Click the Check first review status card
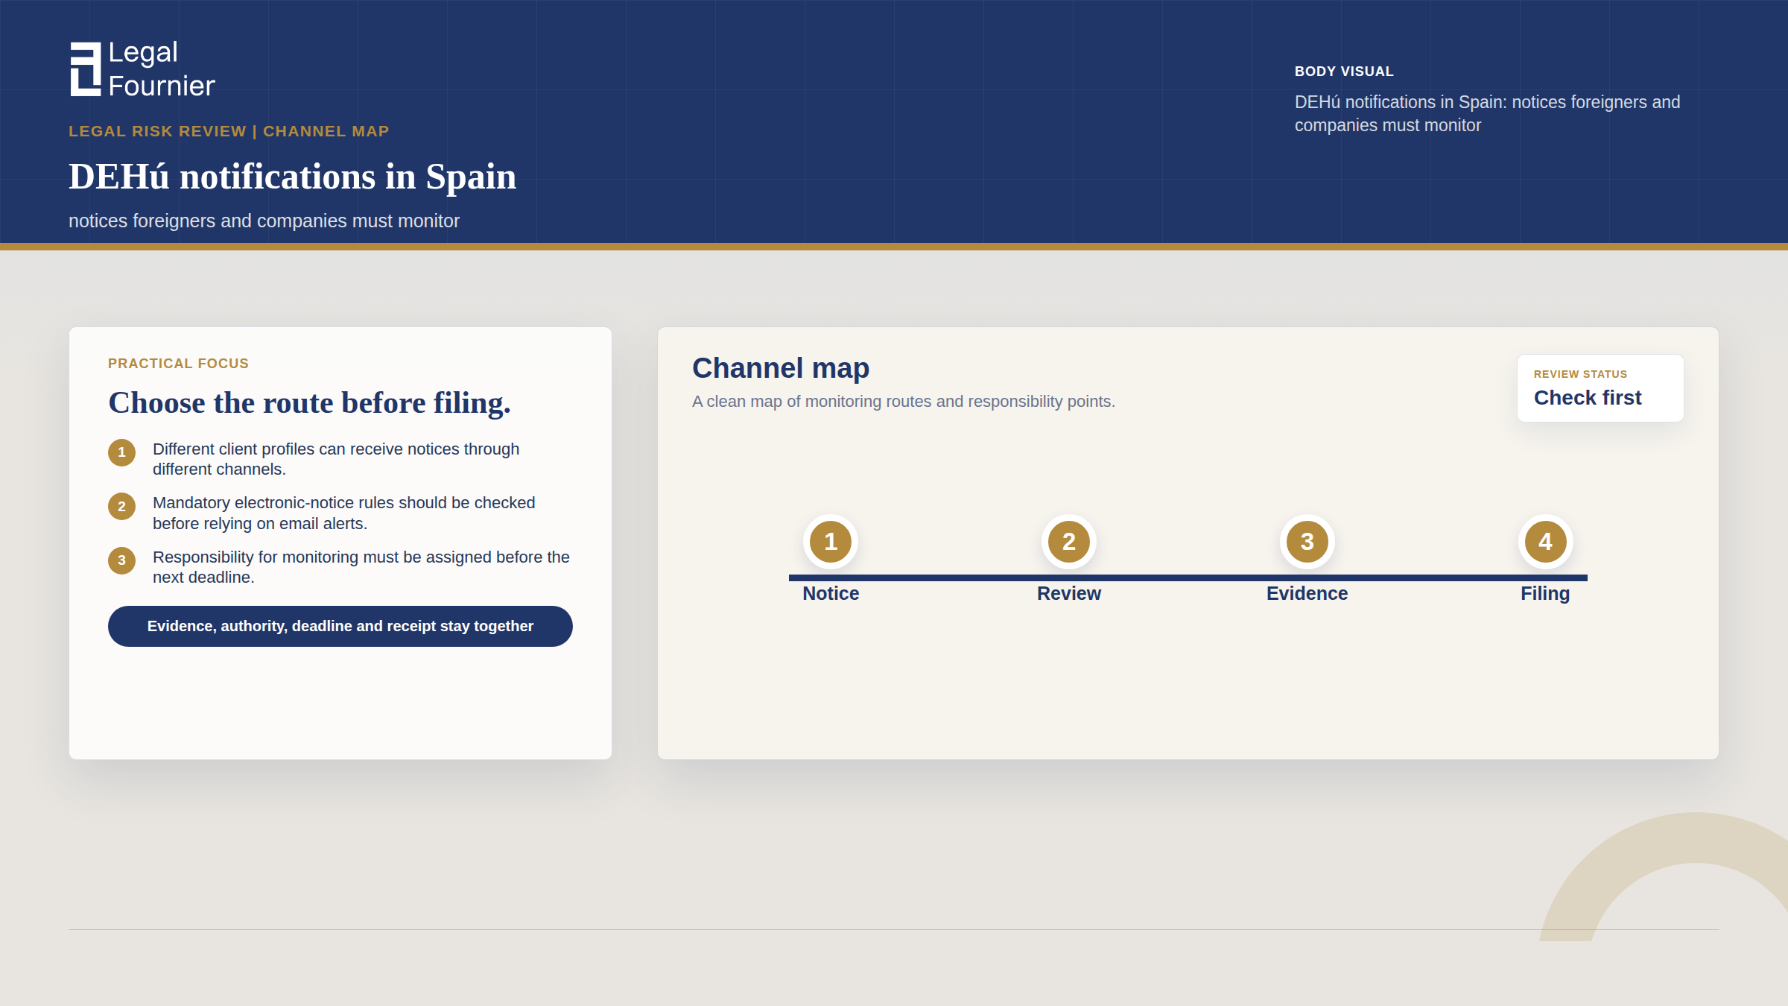Viewport: 1788px width, 1006px height. coord(1600,388)
